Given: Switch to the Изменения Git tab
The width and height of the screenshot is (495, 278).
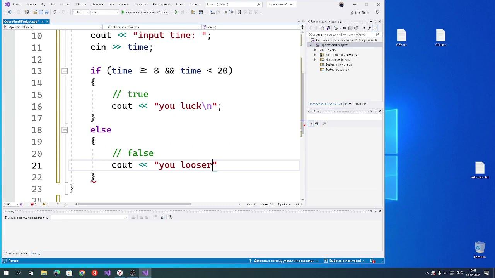Looking at the screenshot, I should (x=355, y=104).
